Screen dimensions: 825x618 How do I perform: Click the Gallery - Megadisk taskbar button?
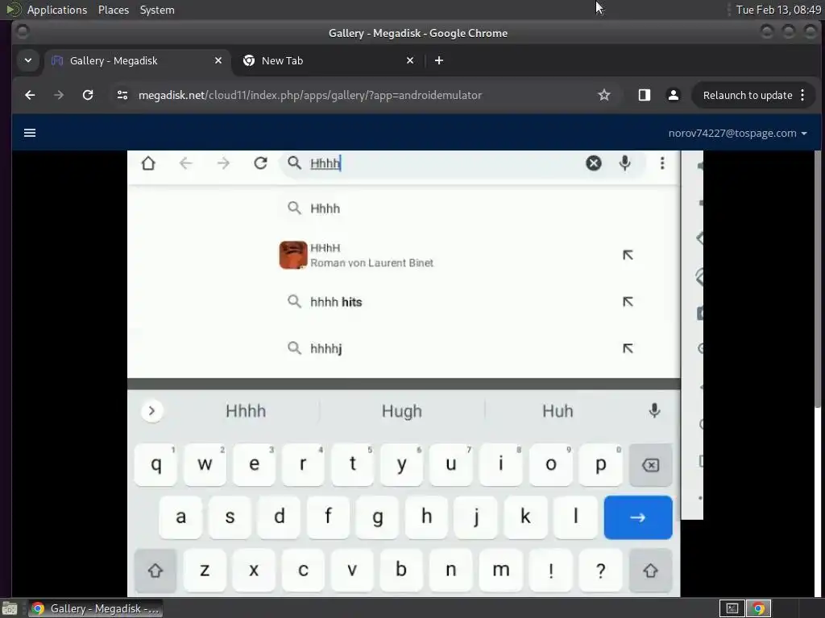[x=95, y=608]
